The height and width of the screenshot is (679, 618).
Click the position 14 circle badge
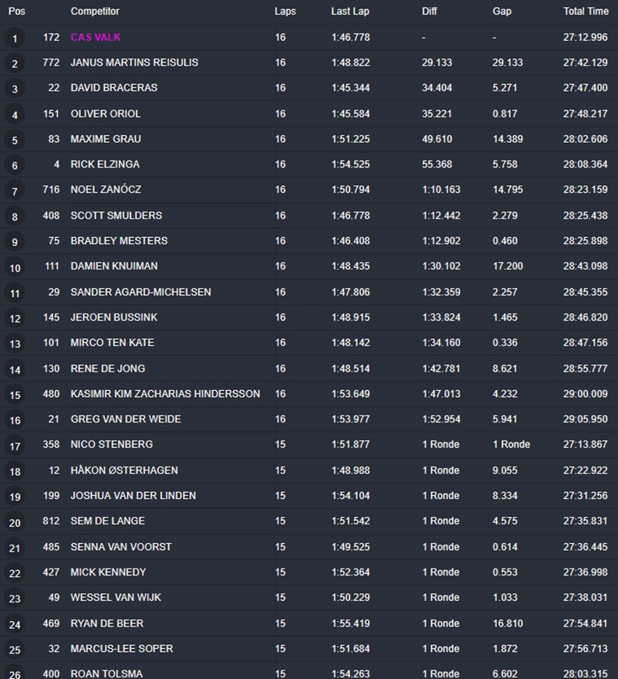pyautogui.click(x=15, y=370)
